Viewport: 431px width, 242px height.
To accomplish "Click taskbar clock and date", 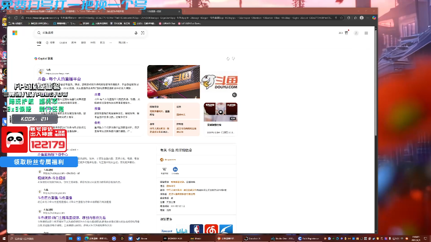I will (416, 238).
